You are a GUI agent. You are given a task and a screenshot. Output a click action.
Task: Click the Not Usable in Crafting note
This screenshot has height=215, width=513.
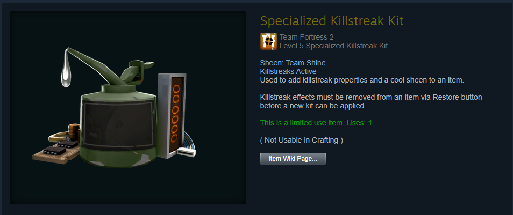pos(302,140)
